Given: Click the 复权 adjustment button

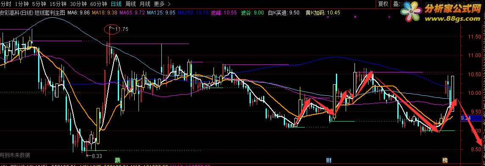Looking at the screenshot, I should (383, 4).
